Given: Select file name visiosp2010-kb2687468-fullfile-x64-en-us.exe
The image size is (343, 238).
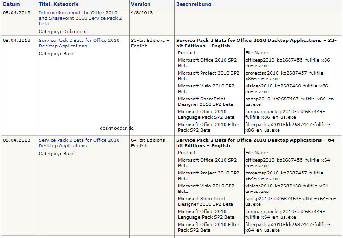Looking at the screenshot, I should pyautogui.click(x=288, y=188).
